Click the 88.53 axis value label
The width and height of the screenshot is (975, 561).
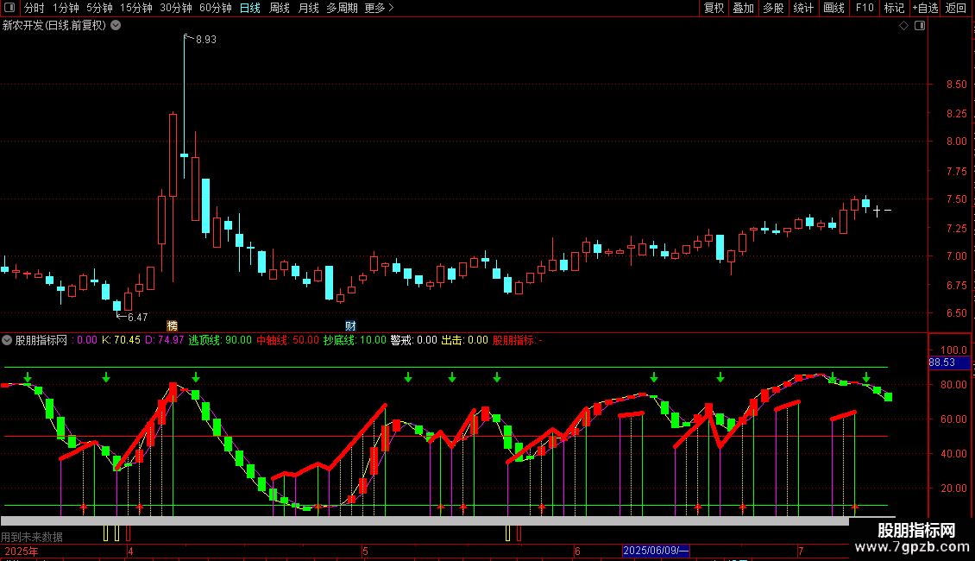click(942, 362)
